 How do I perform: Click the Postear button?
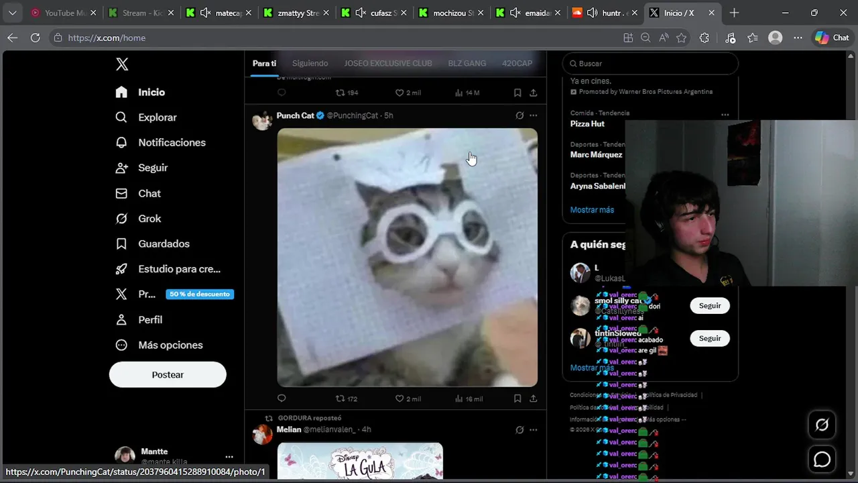(x=168, y=374)
